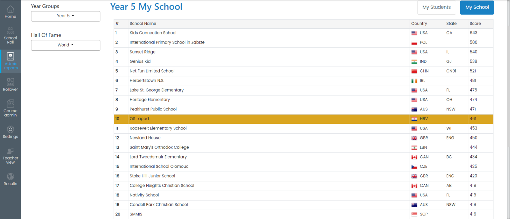This screenshot has height=219, width=510.
Task: Click Poland flag in row 2
Action: pos(414,43)
